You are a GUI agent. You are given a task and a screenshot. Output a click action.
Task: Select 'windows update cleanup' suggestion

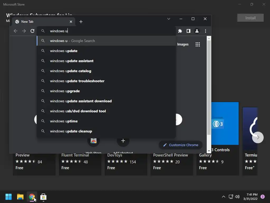pyautogui.click(x=107, y=131)
